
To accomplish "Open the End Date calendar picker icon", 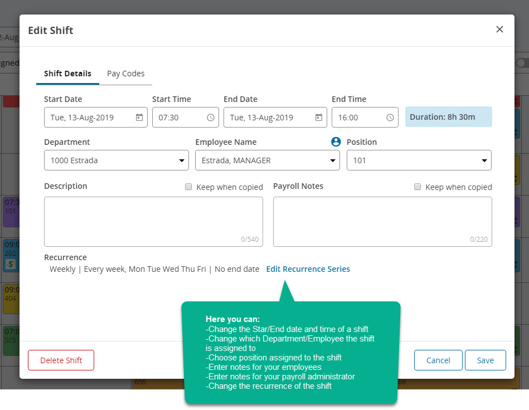I will (x=319, y=118).
